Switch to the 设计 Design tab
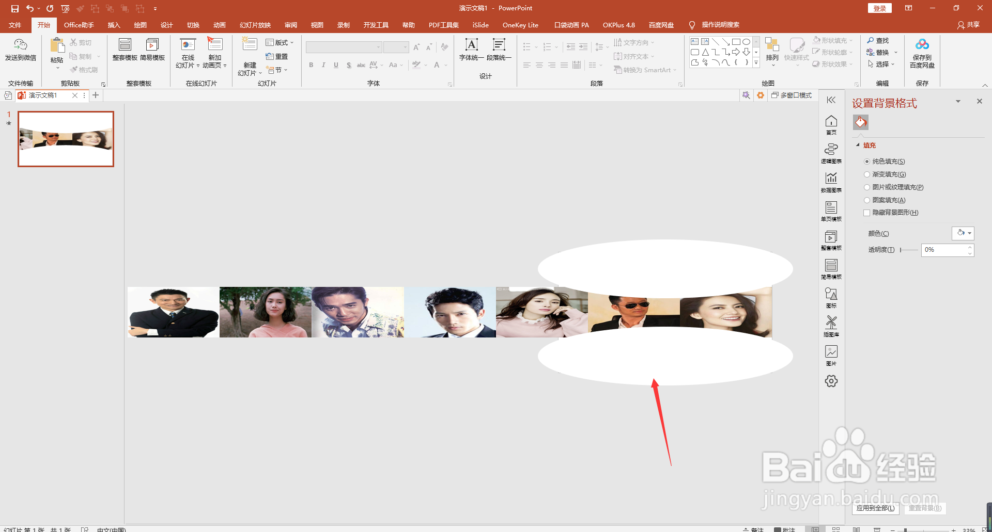The image size is (992, 532). pyautogui.click(x=166, y=25)
